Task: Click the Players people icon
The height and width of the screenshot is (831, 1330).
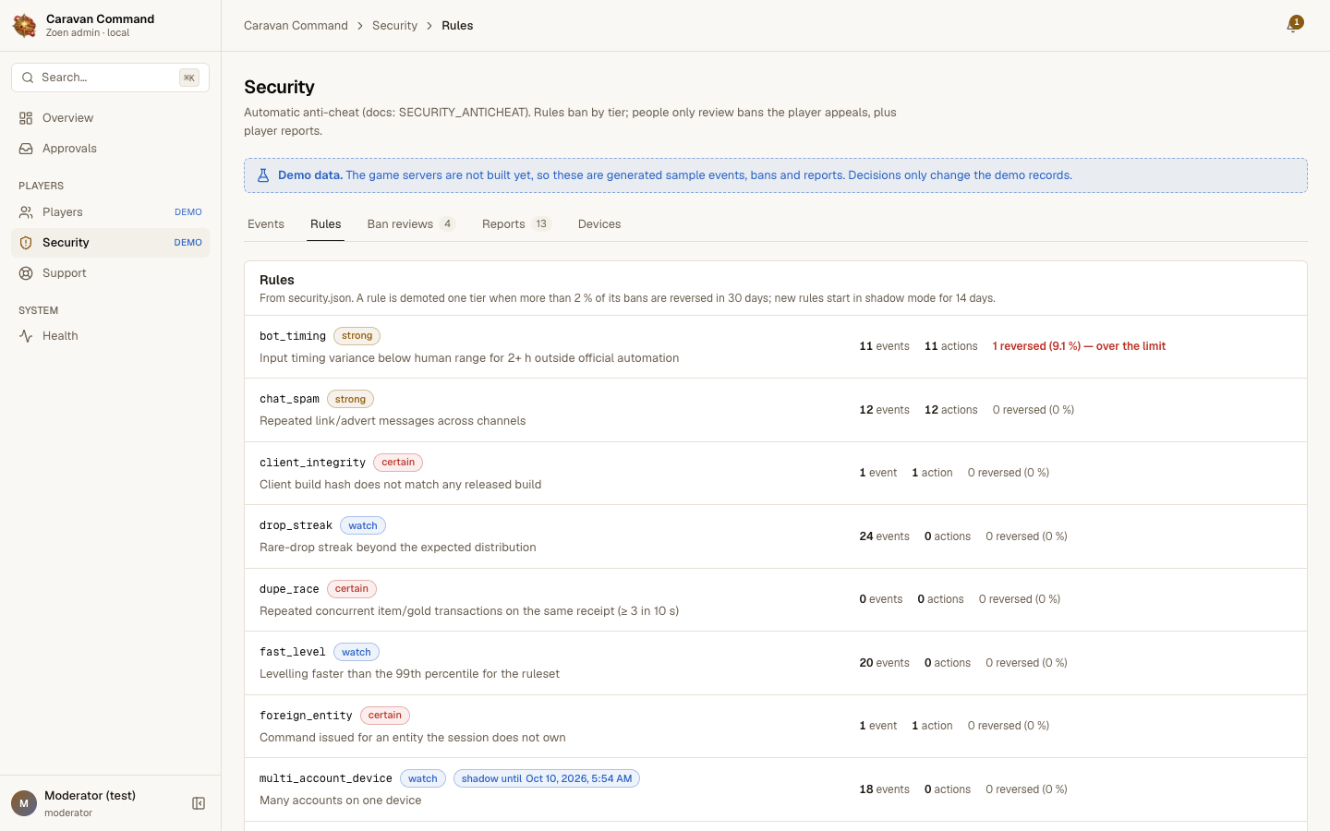Action: 26,212
